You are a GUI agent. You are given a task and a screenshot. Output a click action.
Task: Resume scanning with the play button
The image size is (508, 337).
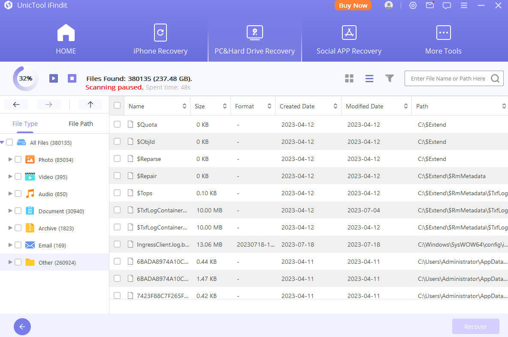coord(54,78)
